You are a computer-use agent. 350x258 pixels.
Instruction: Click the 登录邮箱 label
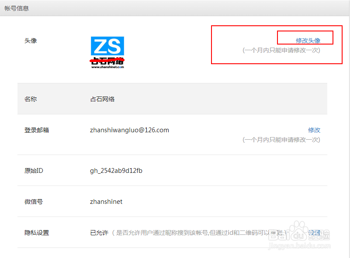pyautogui.click(x=37, y=130)
